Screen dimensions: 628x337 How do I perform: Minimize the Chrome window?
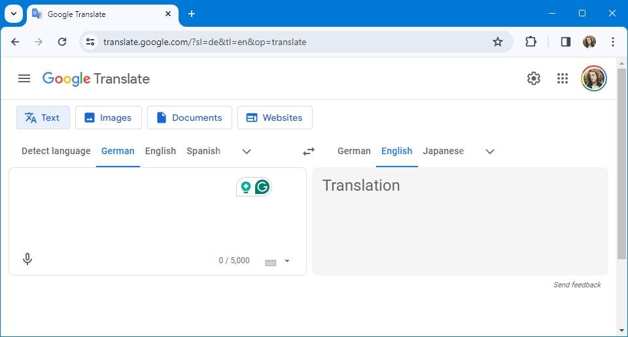click(x=552, y=13)
